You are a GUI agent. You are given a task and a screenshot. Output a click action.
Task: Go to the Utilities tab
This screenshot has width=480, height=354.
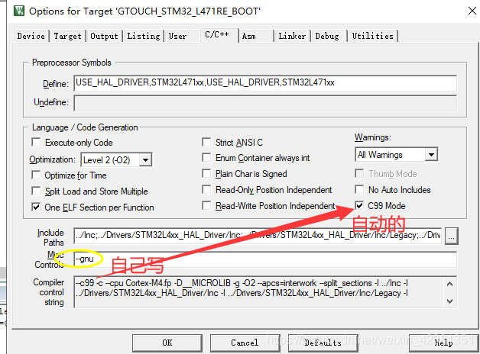[x=372, y=36]
